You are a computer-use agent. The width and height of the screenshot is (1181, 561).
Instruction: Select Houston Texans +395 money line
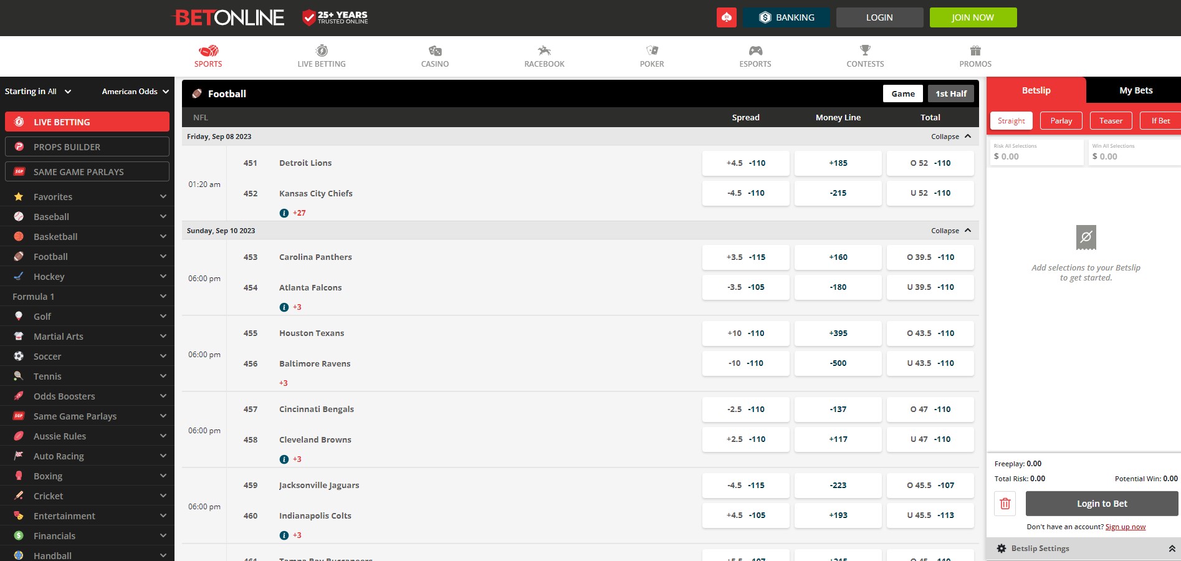[838, 333]
